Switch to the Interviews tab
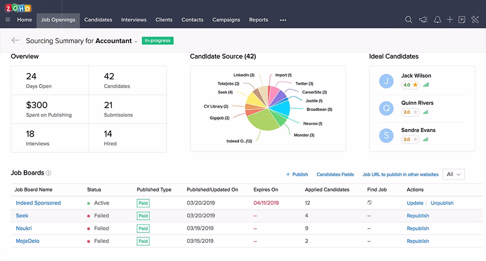This screenshot has height=261, width=486. point(133,20)
